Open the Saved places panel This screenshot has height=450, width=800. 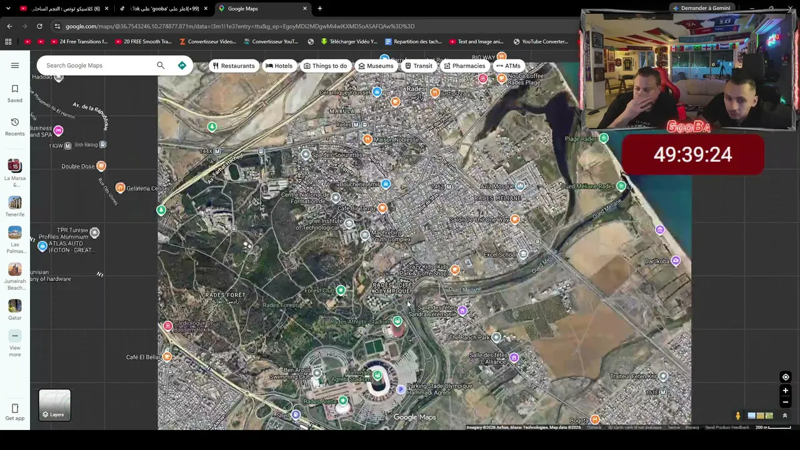15,93
